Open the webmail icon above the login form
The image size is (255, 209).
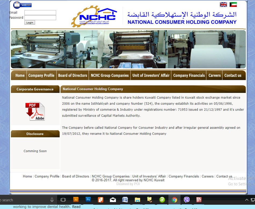pyautogui.click(x=22, y=5)
